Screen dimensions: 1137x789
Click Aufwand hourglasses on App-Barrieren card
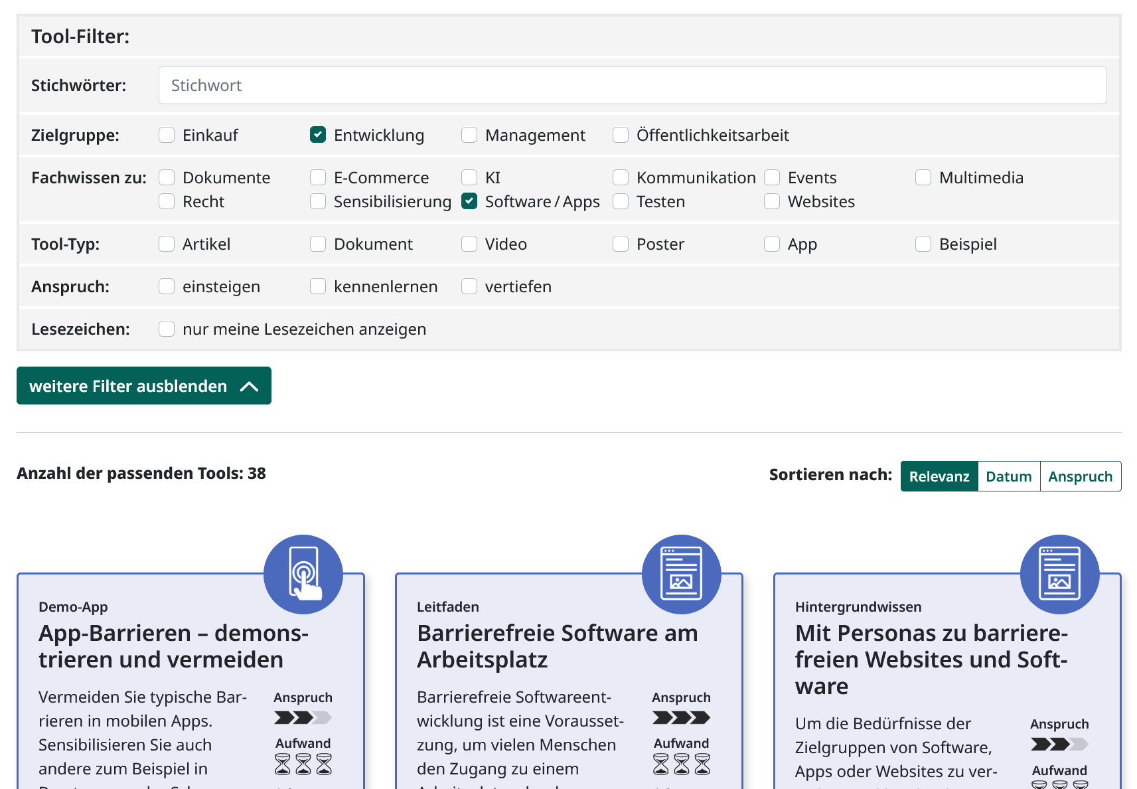point(303,764)
